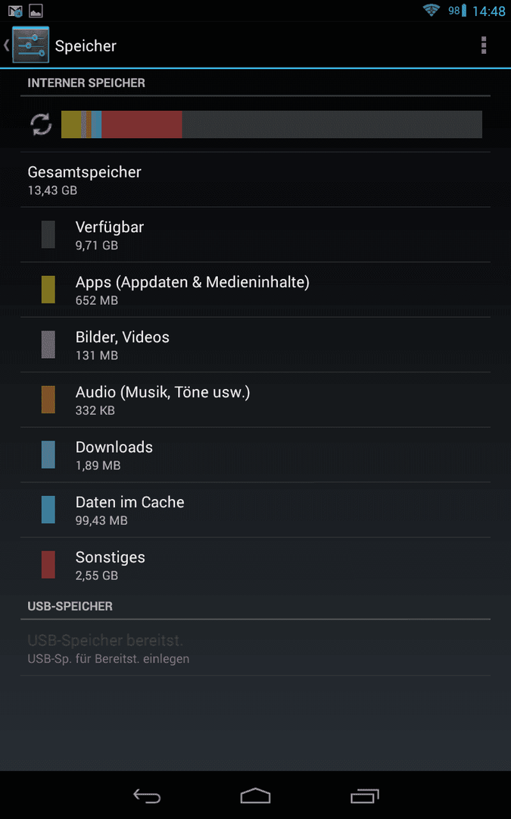The width and height of the screenshot is (511, 819).
Task: Tap the yellow Apps color swatch
Action: [48, 290]
